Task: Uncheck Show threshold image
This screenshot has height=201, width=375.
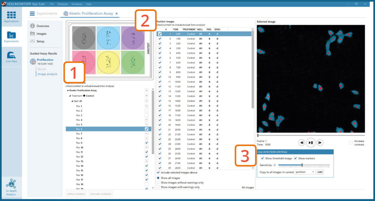Action: tap(262, 158)
